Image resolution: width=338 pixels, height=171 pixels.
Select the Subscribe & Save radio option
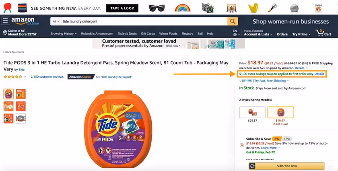pyautogui.click(x=242, y=145)
